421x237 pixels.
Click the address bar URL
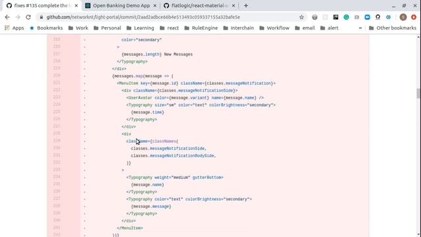tap(143, 17)
